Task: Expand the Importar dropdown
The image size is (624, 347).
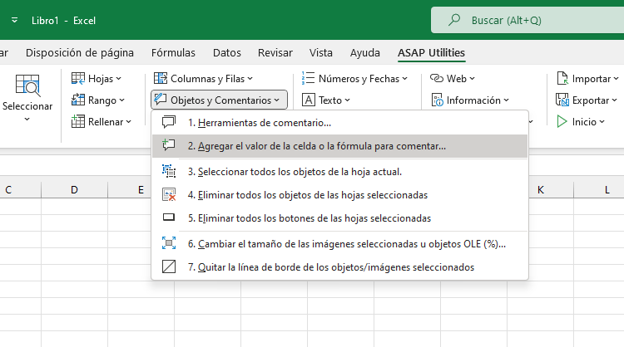Action: pyautogui.click(x=616, y=79)
